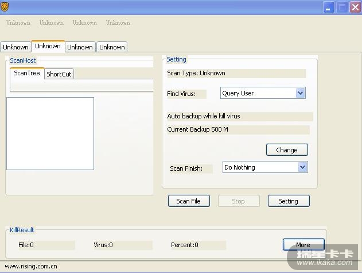
Task: Open the Query User combo box
Action: click(x=258, y=93)
